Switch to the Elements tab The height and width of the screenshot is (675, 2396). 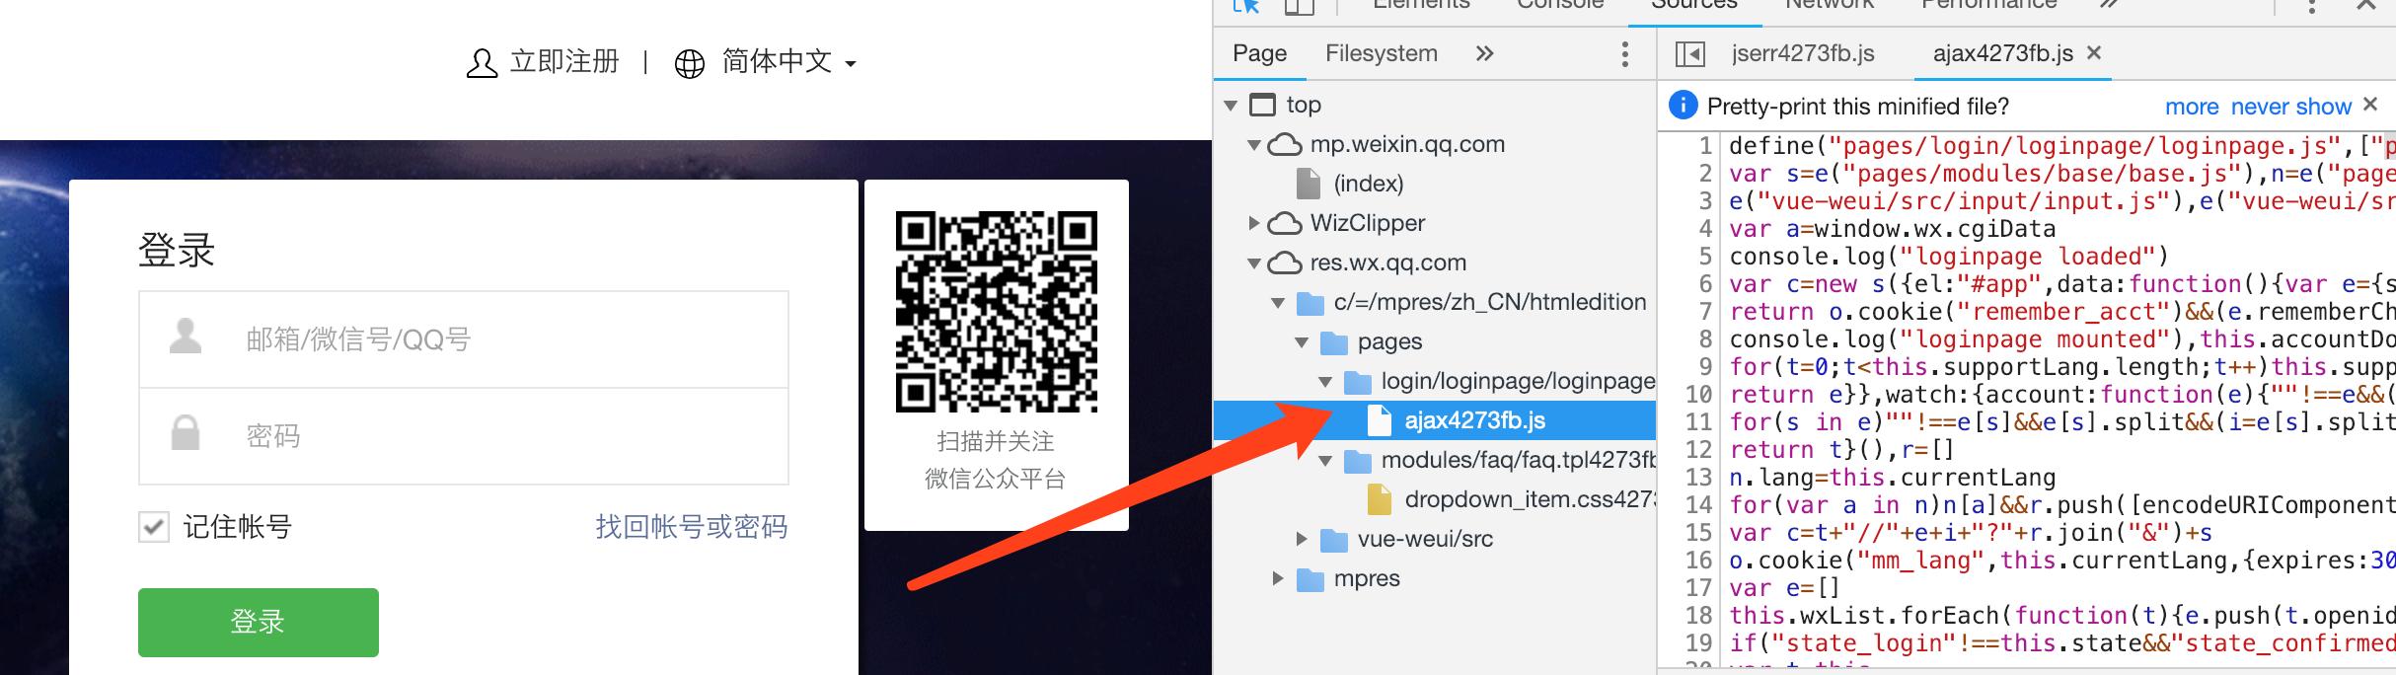[x=1421, y=5]
